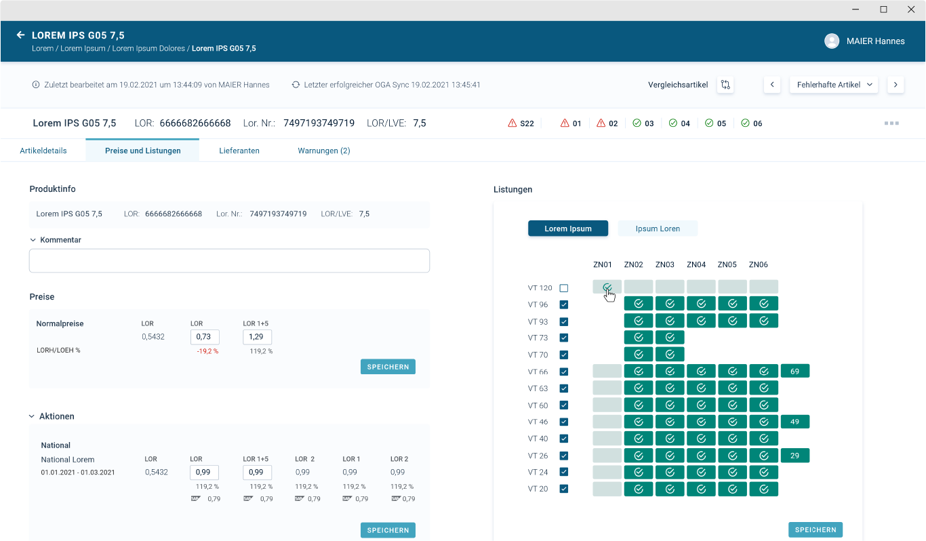Enable the VT 120 checkbox
The width and height of the screenshot is (926, 541).
(563, 287)
